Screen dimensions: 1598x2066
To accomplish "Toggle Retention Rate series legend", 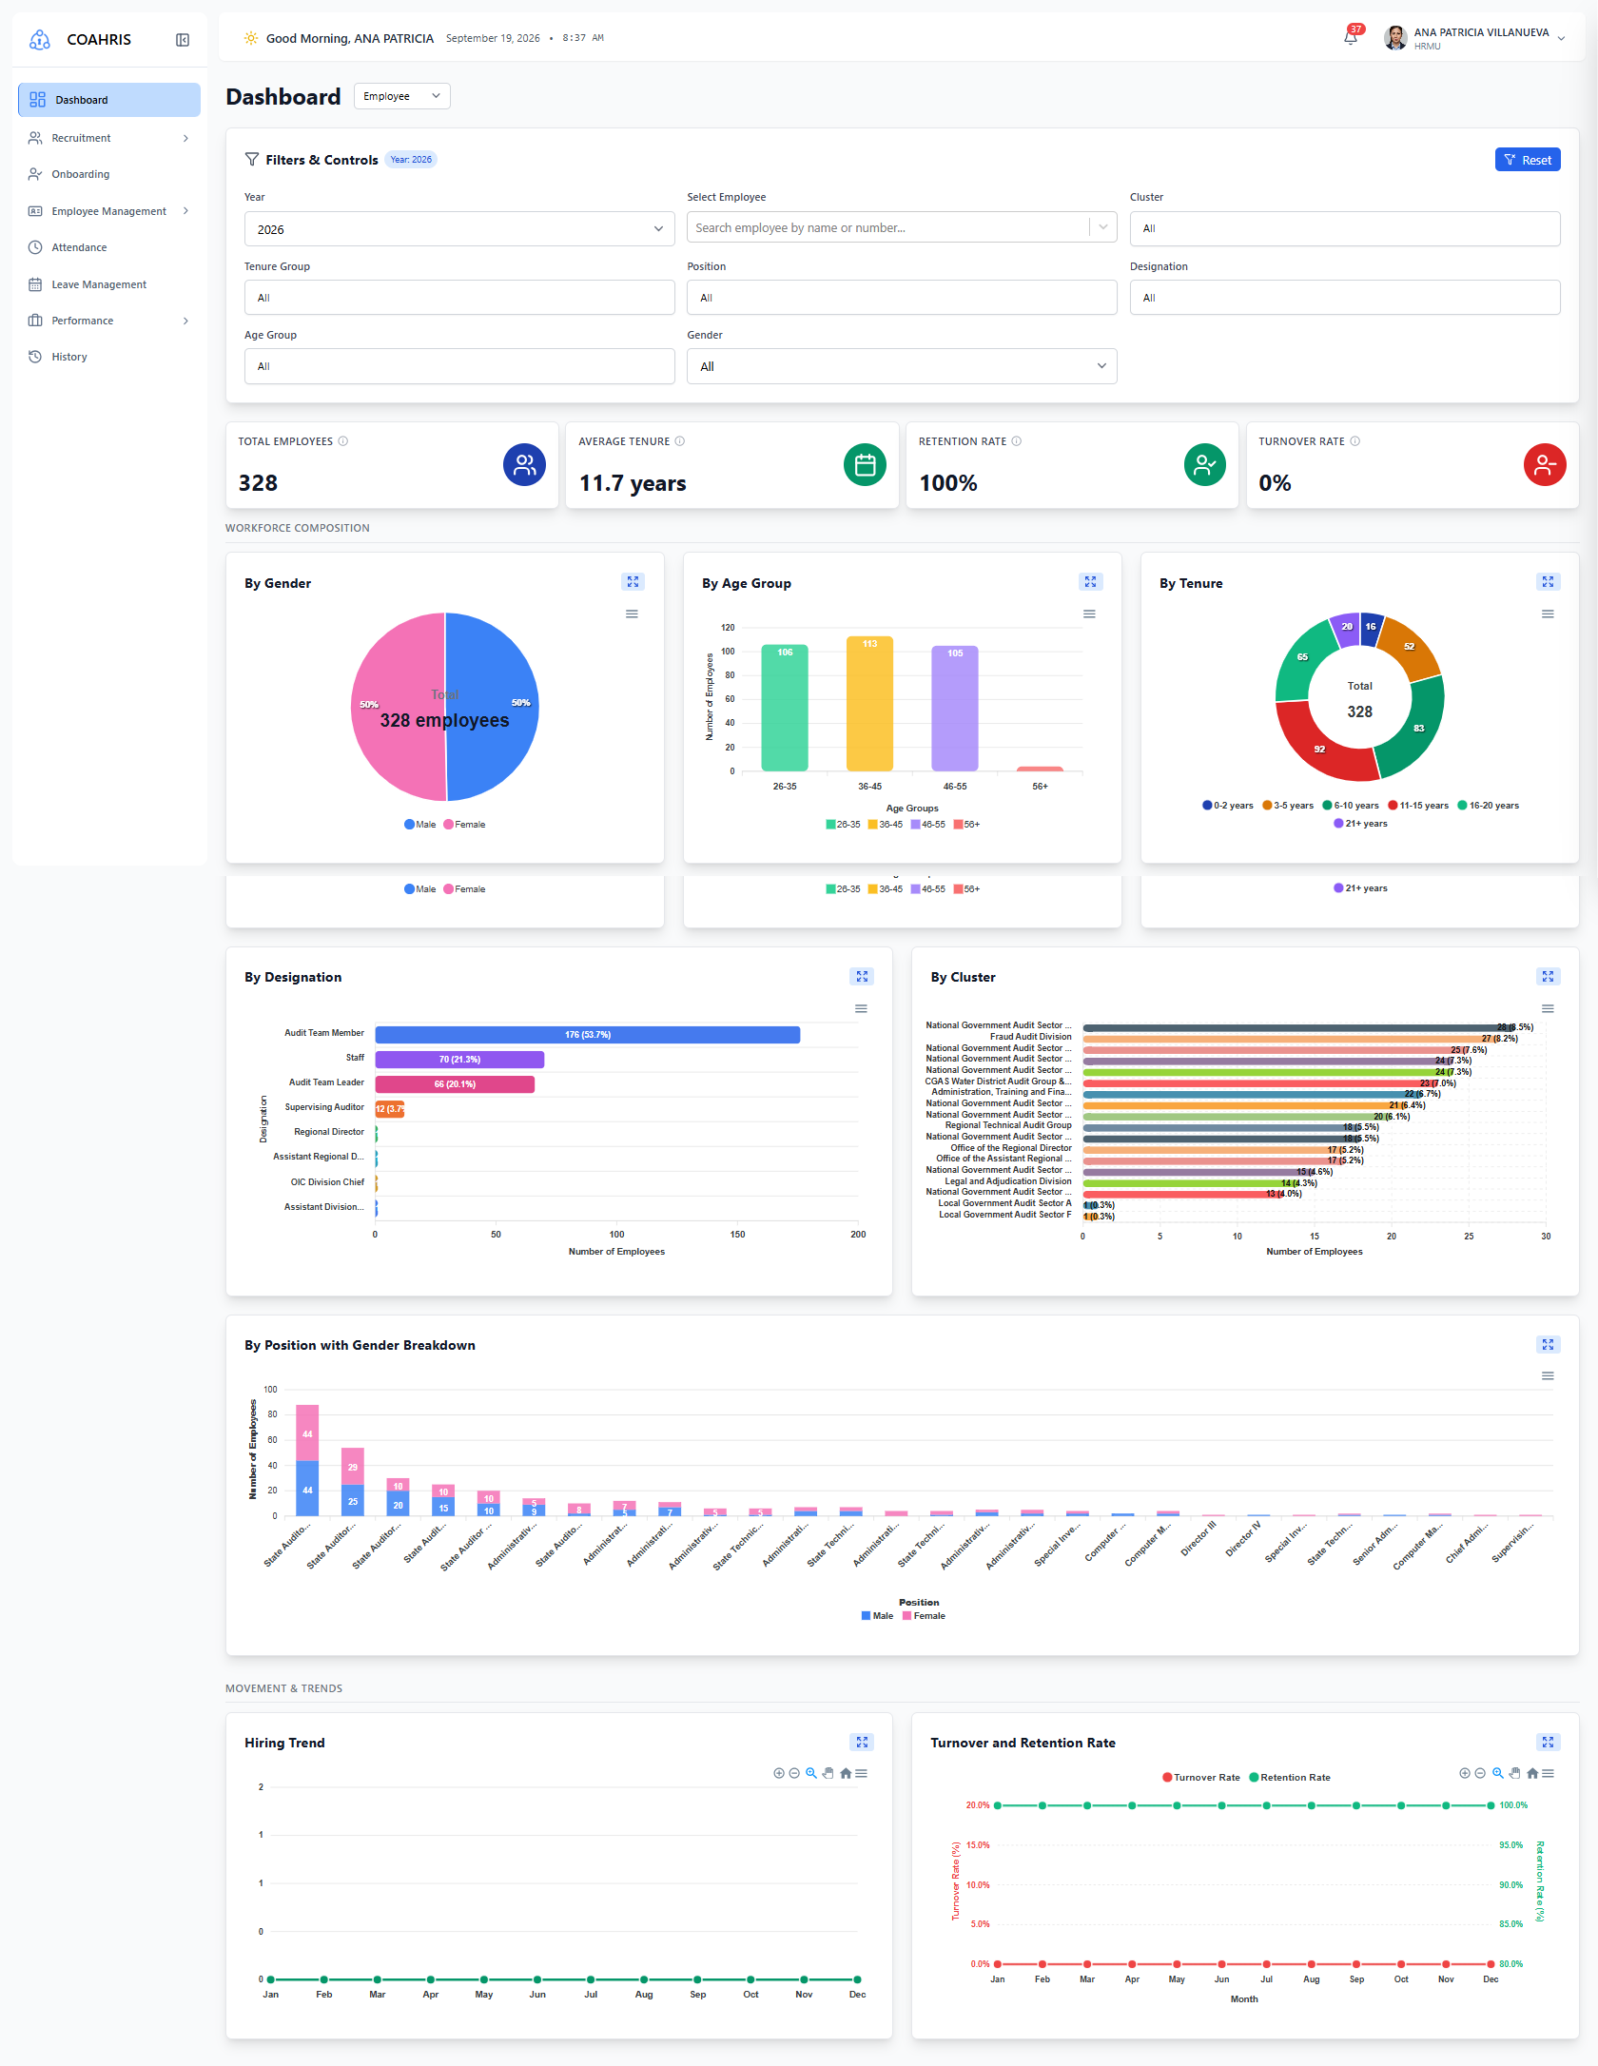I will point(1290,1777).
